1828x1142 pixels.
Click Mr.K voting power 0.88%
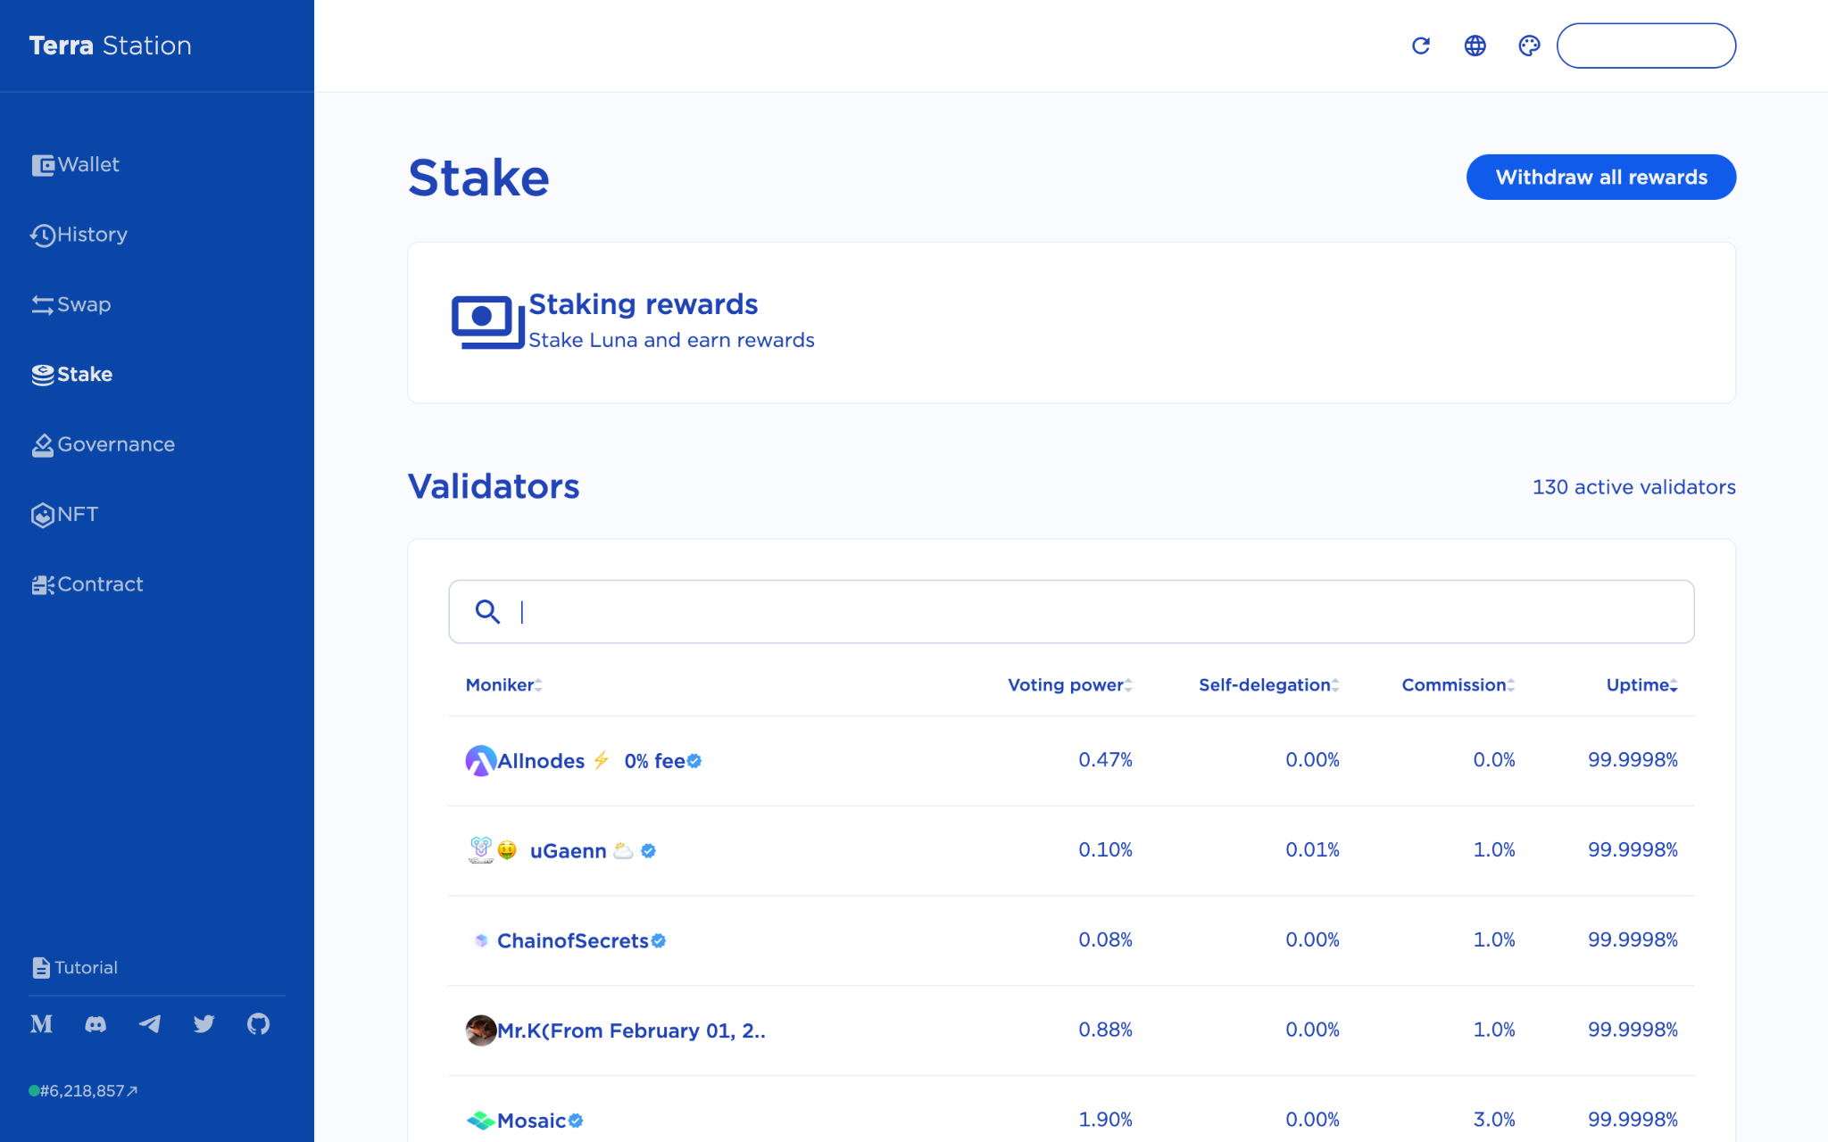[x=1105, y=1030]
